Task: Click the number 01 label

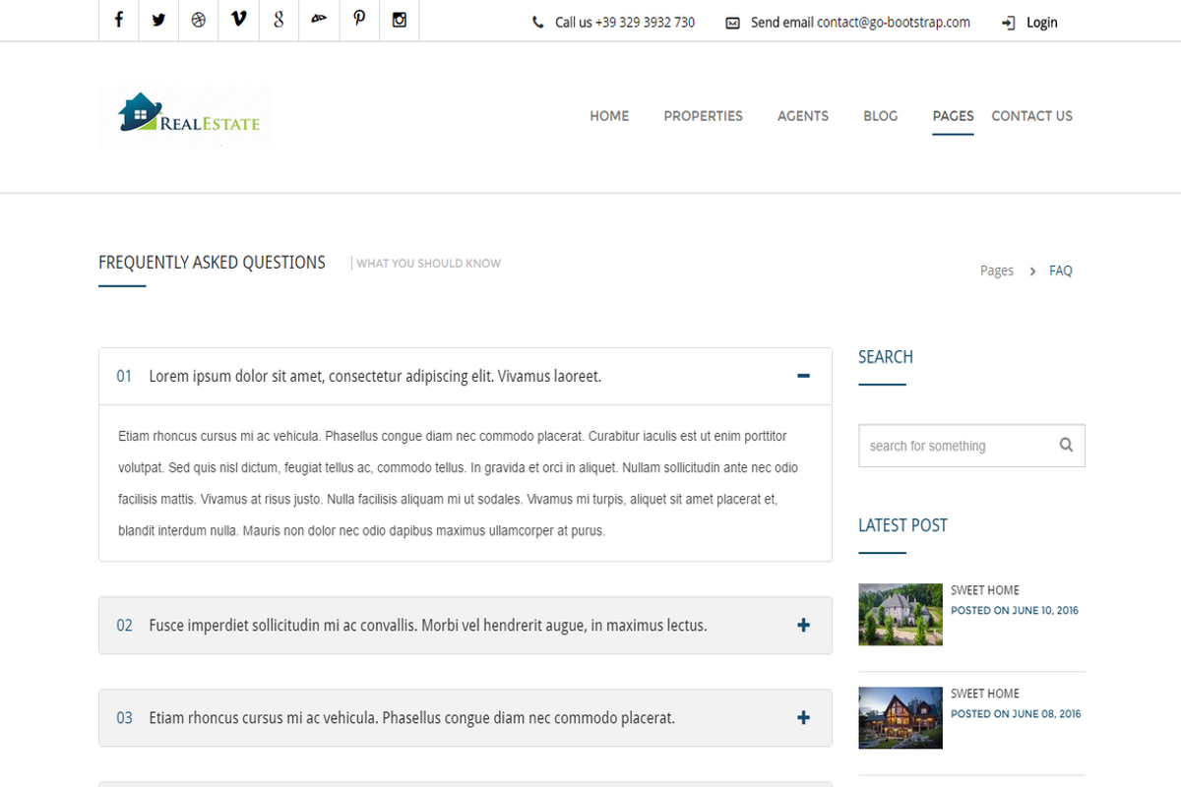Action: [x=124, y=376]
